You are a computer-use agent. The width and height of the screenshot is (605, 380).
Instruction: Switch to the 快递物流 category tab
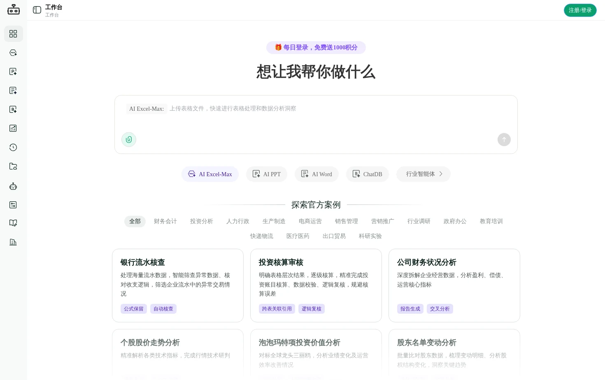tap(262, 236)
